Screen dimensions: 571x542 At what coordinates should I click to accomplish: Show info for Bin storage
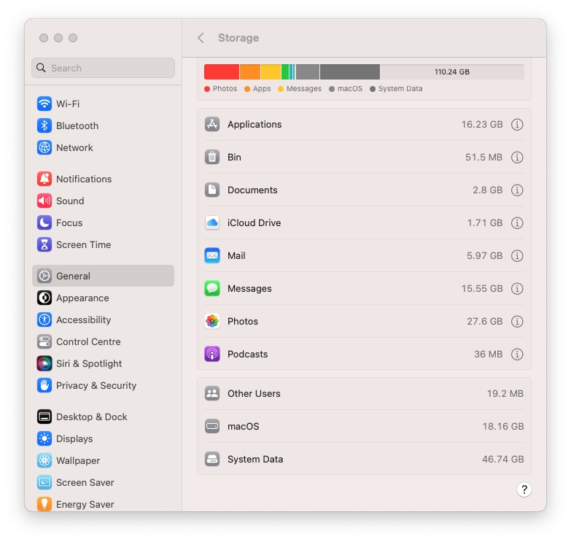517,158
